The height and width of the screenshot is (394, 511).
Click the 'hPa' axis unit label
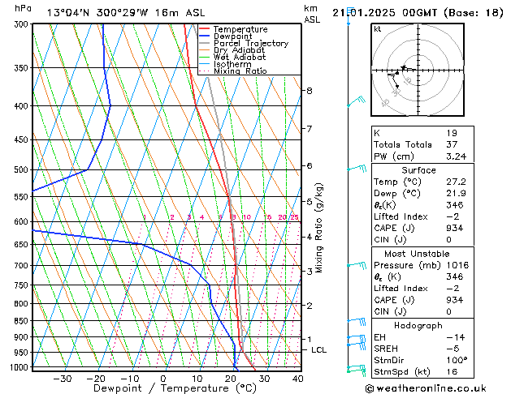23,8
